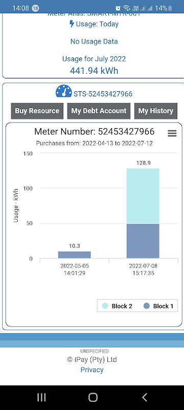Click the 150 y-axis tick label
The image size is (184, 410).
[x=28, y=153]
